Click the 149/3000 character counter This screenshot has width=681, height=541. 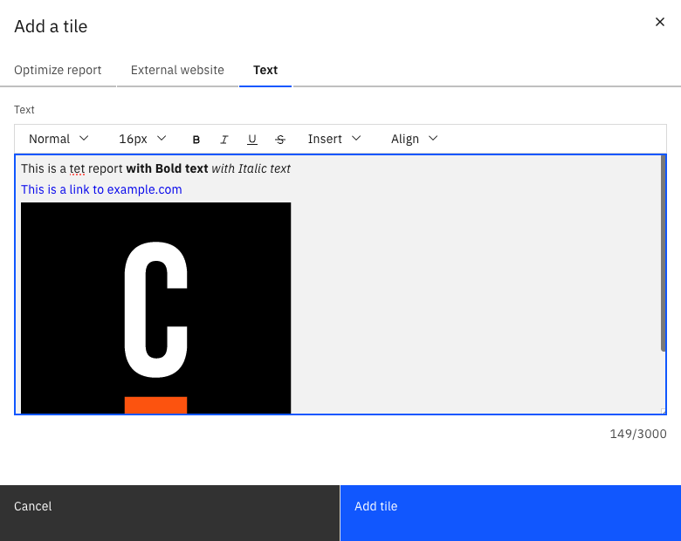(638, 434)
